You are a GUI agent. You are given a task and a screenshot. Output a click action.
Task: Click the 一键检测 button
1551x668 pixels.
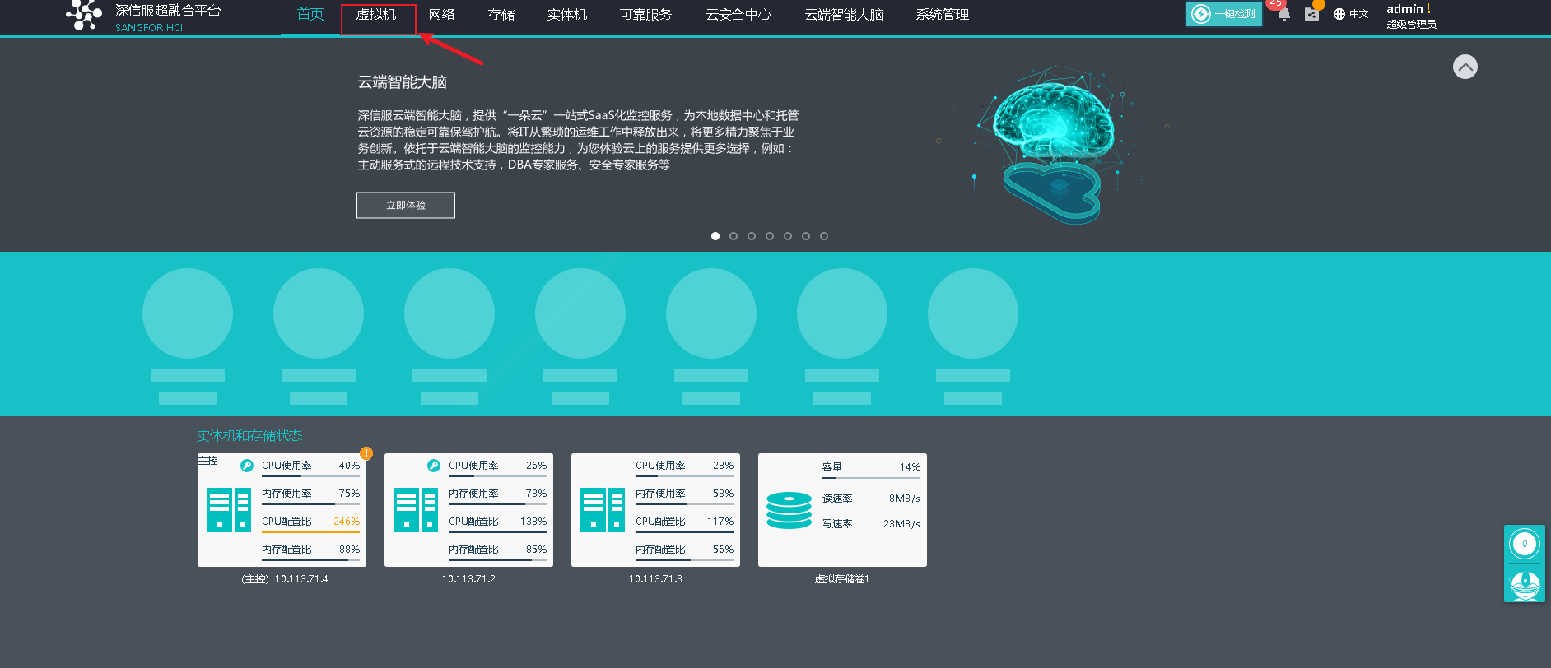[1224, 14]
